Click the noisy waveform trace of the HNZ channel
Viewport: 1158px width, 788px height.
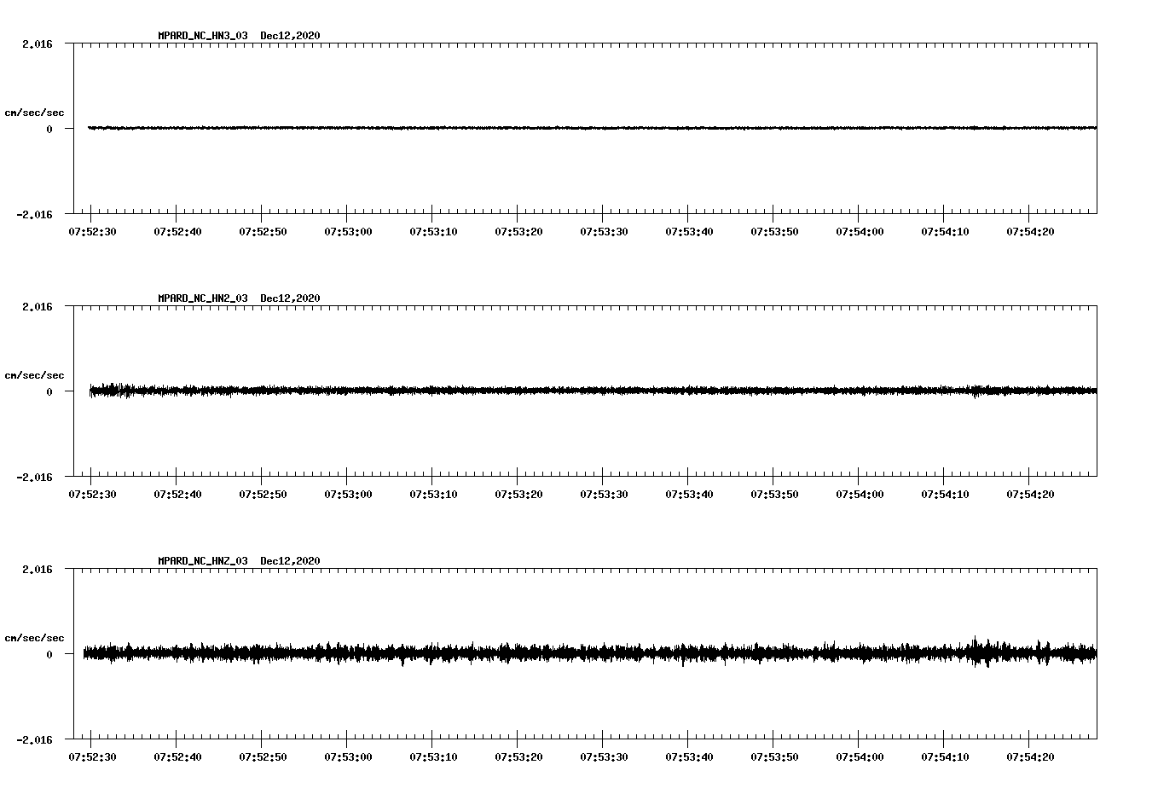(x=512, y=652)
